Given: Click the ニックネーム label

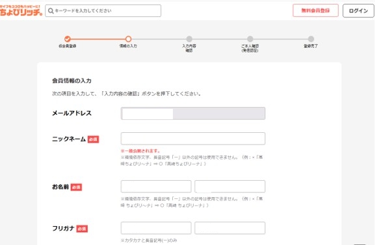Looking at the screenshot, I should pos(69,139).
